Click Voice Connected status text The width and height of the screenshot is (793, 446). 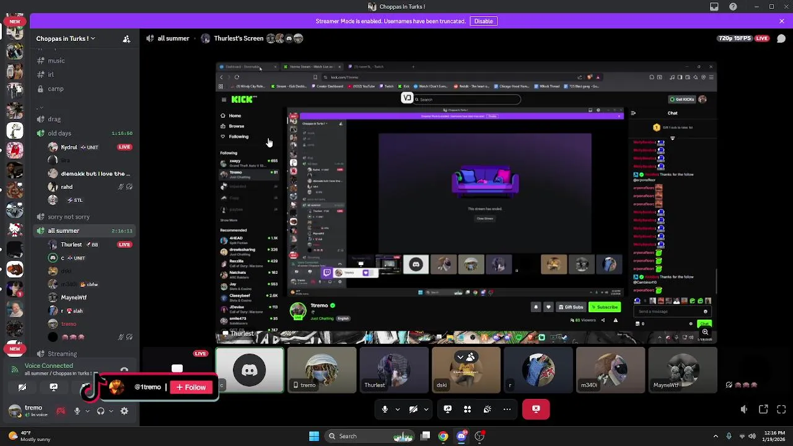(x=48, y=365)
